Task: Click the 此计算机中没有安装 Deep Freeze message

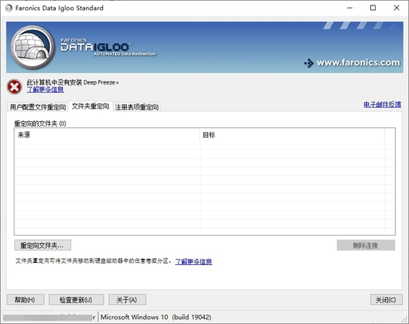Action: pos(72,82)
